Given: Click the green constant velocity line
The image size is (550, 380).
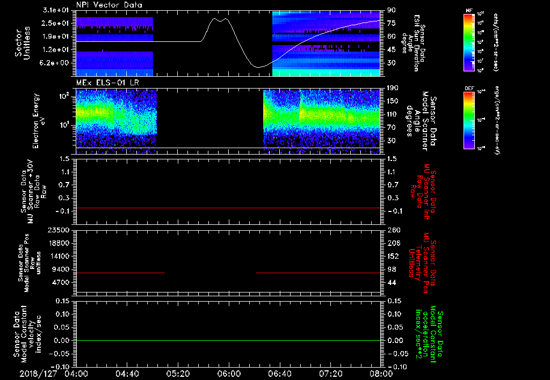Looking at the screenshot, I should pyautogui.click(x=228, y=340).
